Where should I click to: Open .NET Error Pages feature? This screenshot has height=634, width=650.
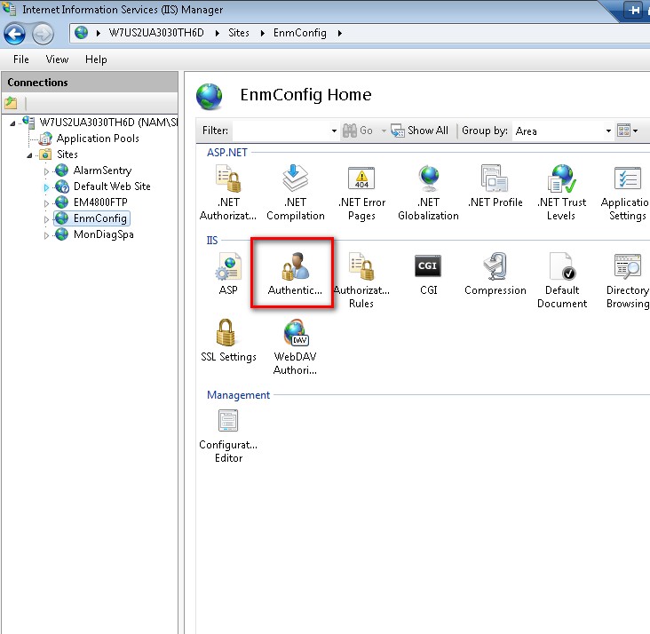(361, 193)
